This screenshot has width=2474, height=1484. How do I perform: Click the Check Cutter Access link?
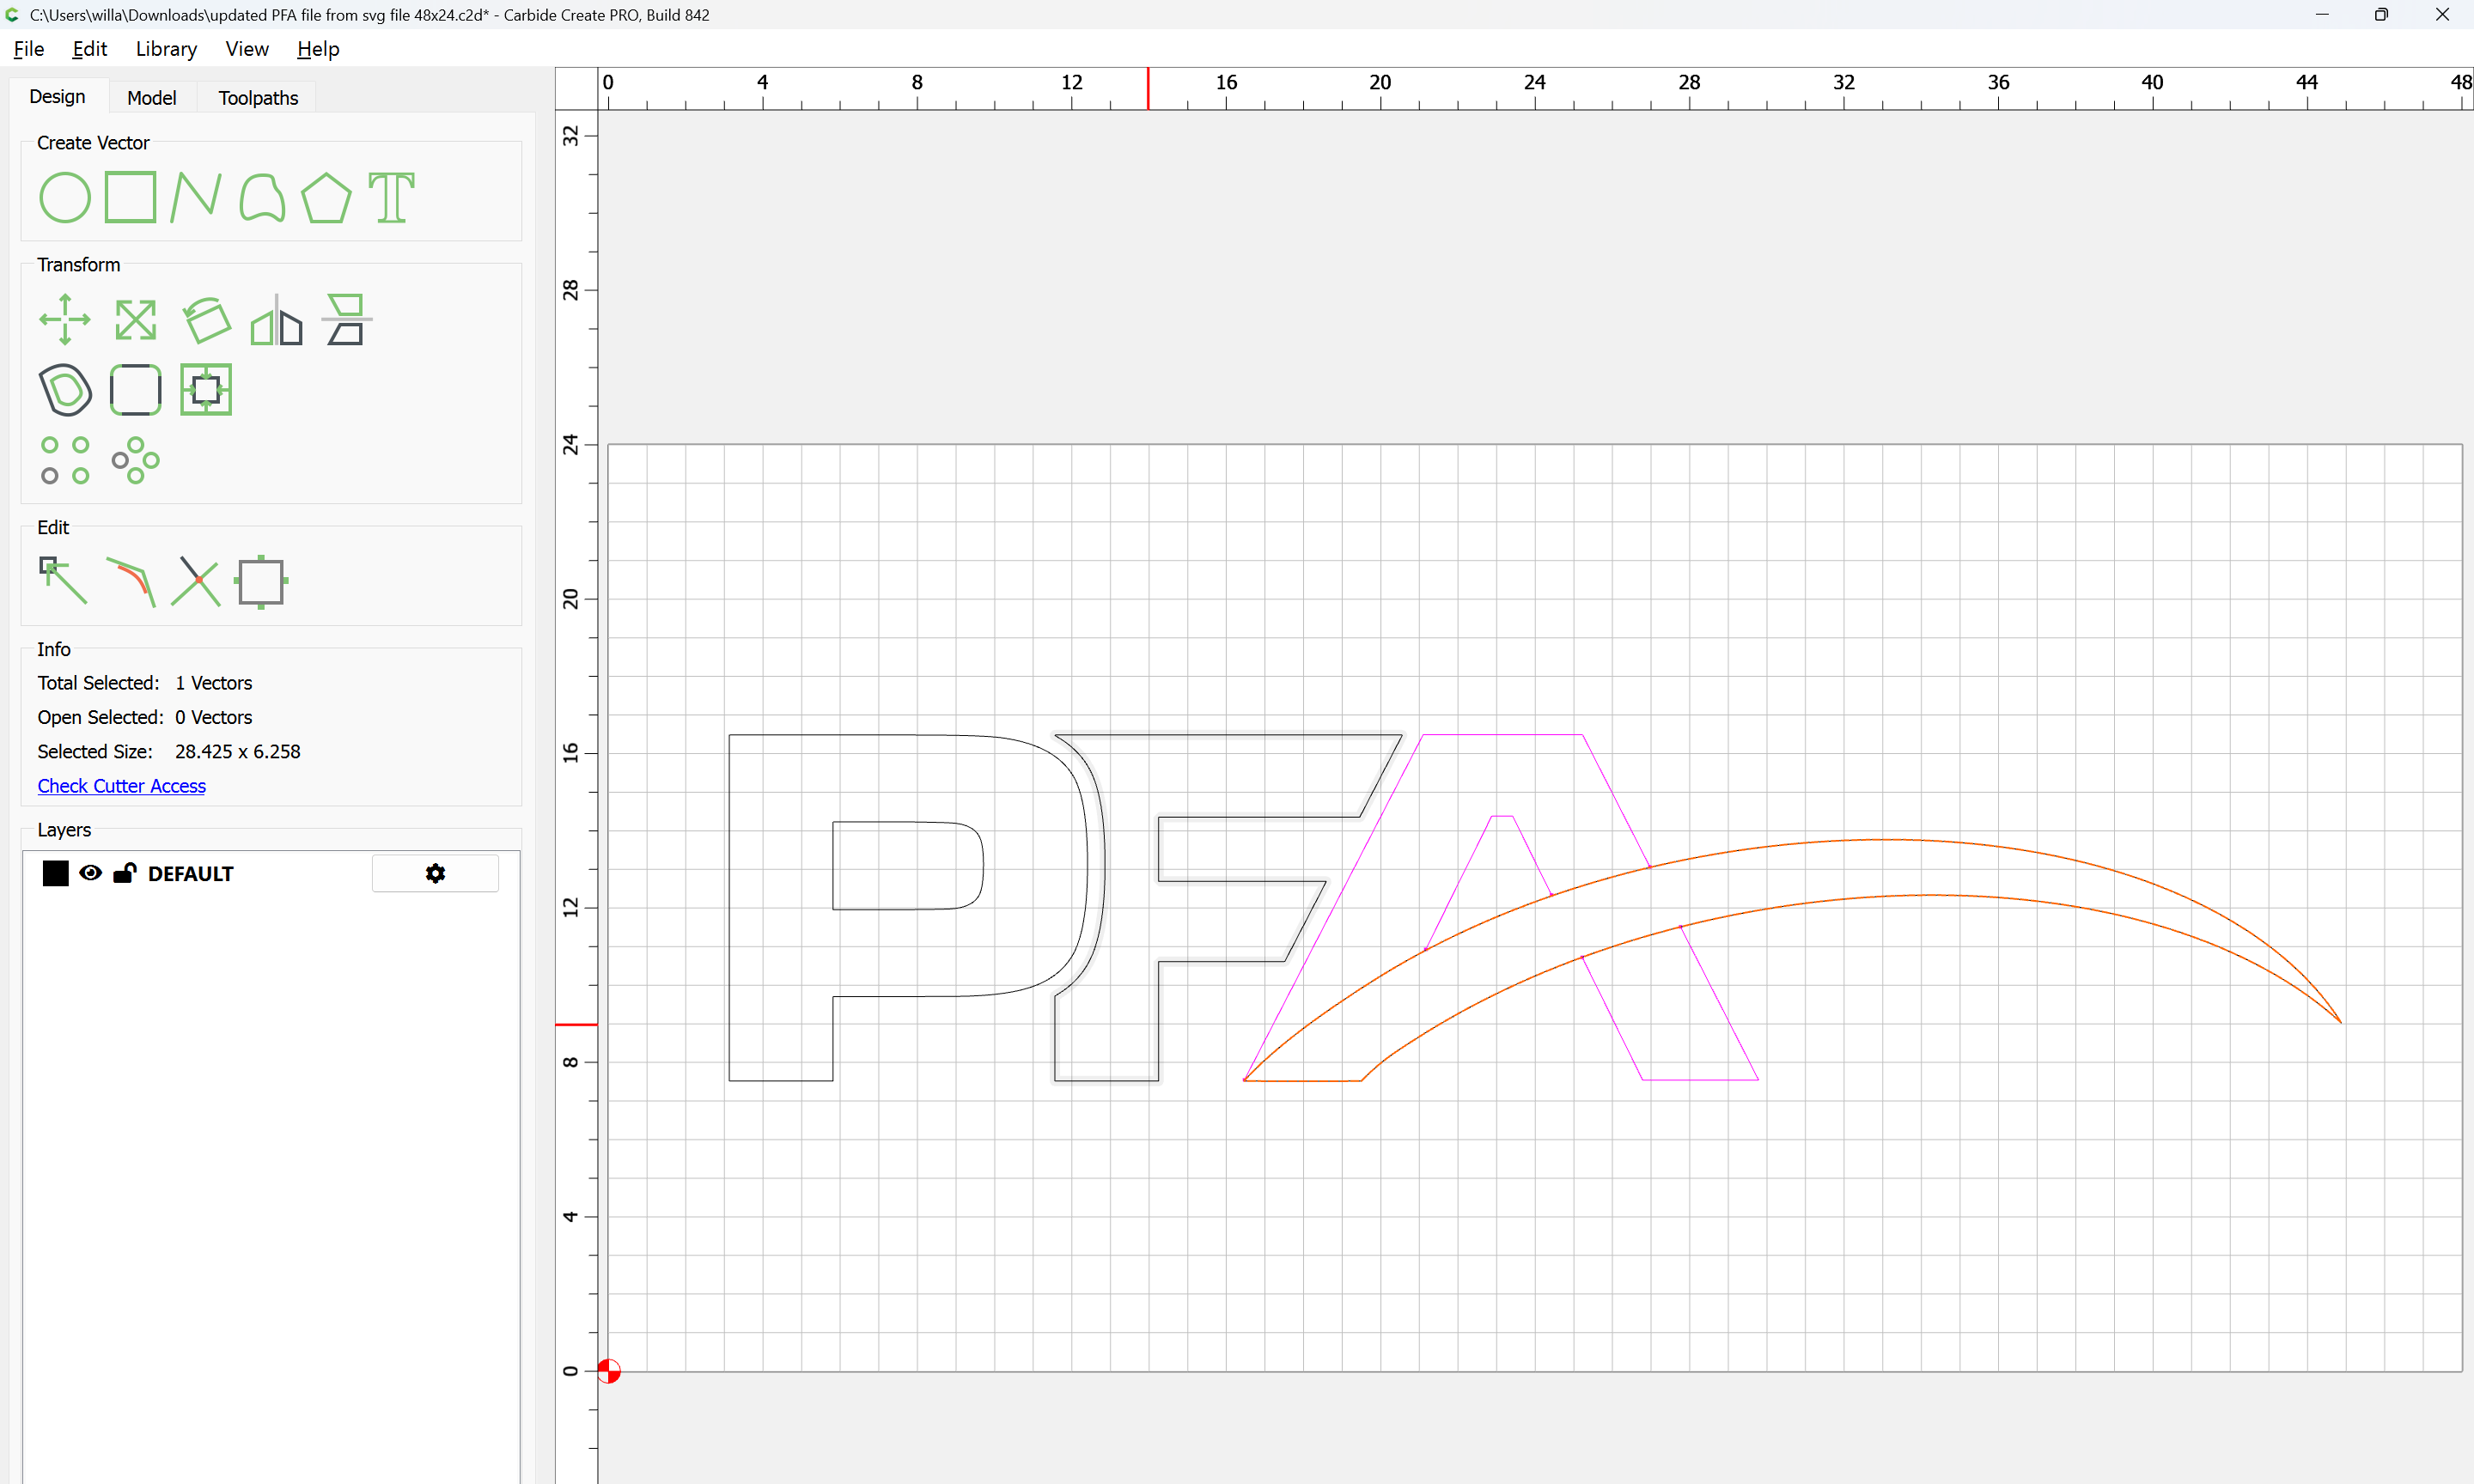click(x=121, y=786)
